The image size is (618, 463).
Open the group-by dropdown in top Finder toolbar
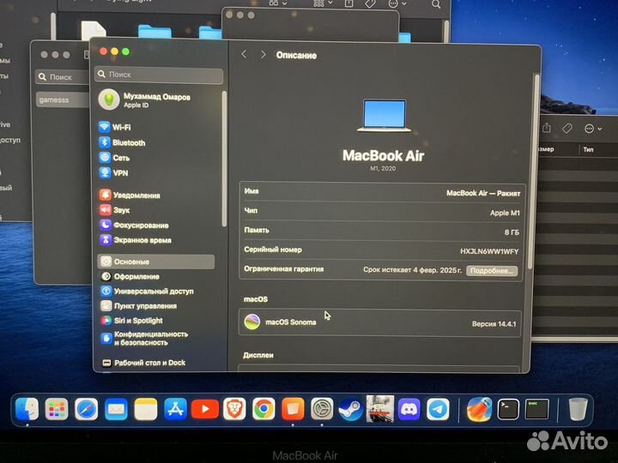[323, 3]
